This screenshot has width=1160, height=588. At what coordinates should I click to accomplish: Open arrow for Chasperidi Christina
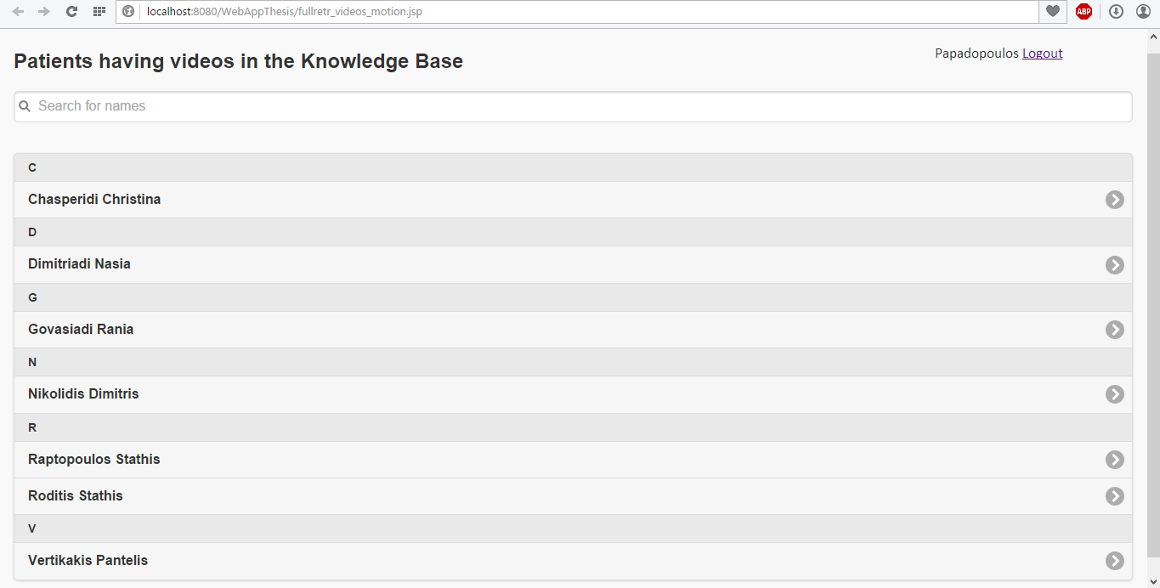pyautogui.click(x=1115, y=200)
